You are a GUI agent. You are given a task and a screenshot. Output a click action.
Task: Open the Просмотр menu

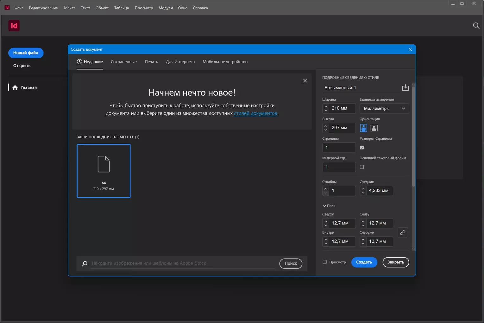tap(144, 8)
